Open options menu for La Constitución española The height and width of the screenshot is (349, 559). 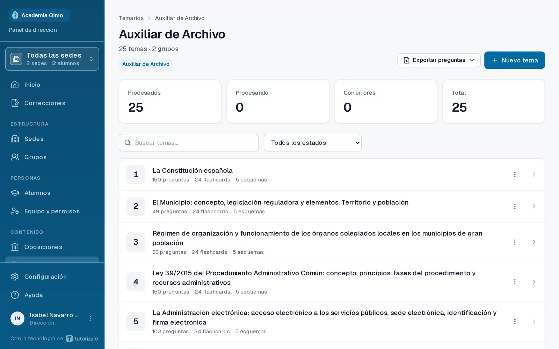coord(515,174)
